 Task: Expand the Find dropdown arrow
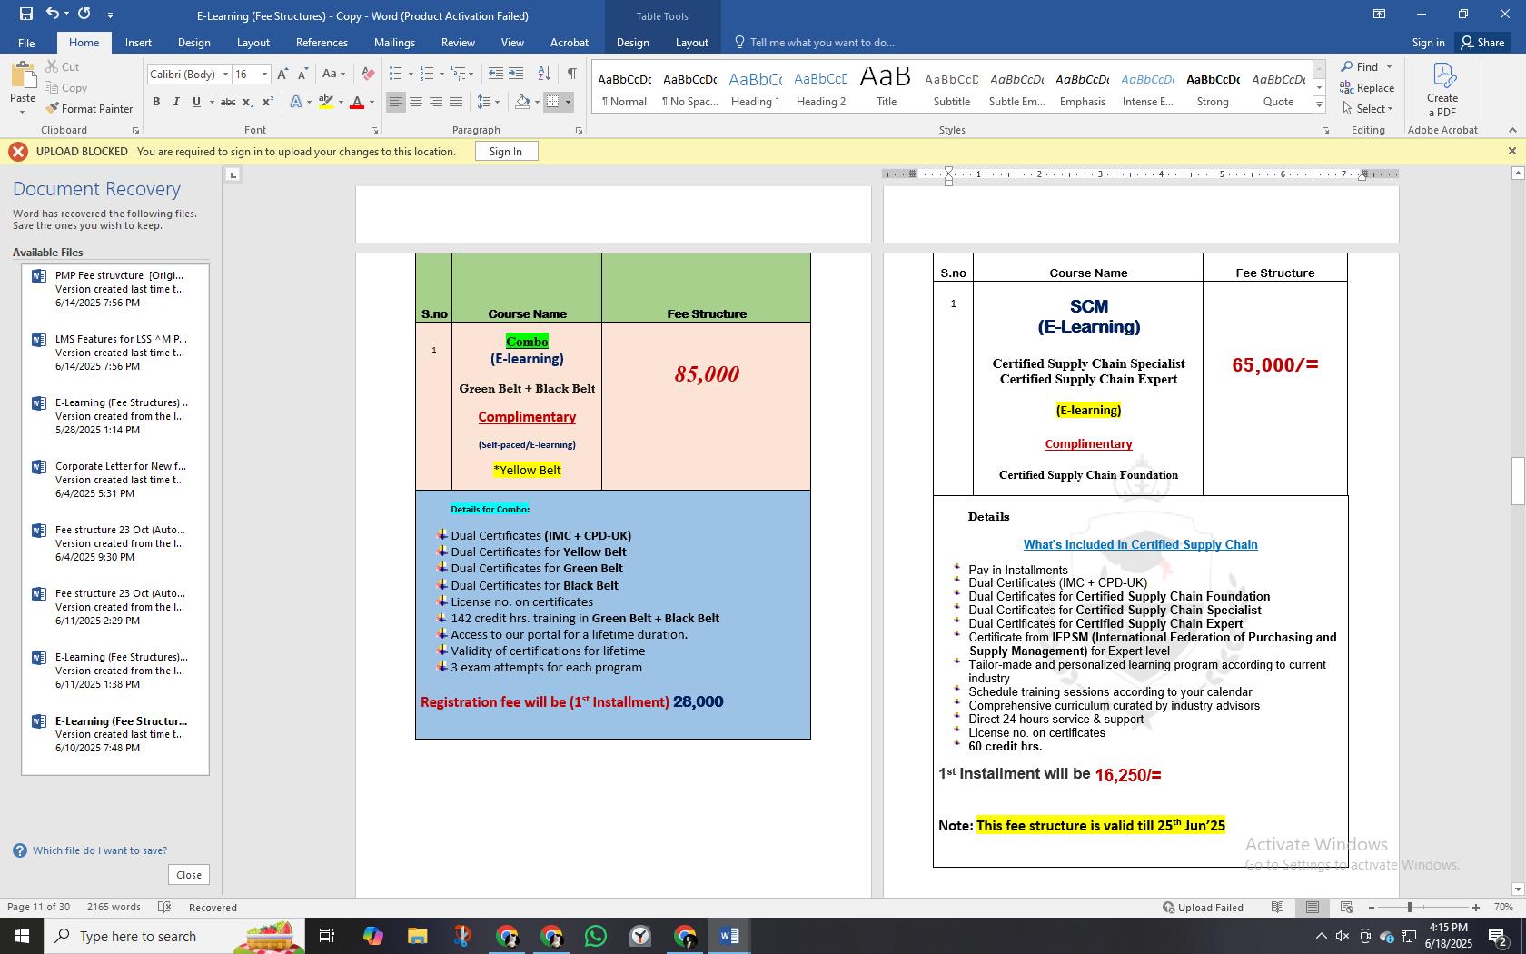click(1389, 67)
